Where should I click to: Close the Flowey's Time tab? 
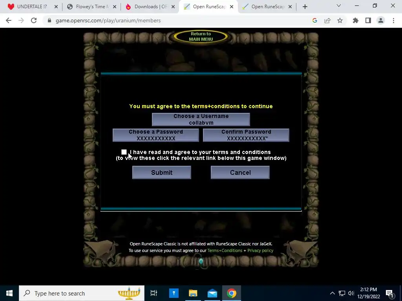point(115,7)
